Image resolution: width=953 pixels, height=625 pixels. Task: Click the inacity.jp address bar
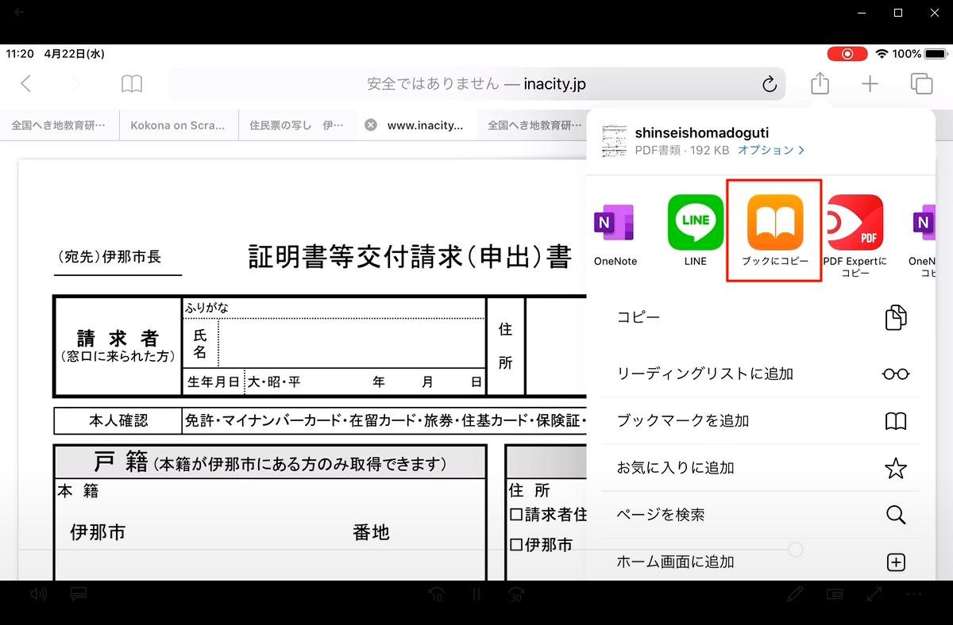(476, 83)
